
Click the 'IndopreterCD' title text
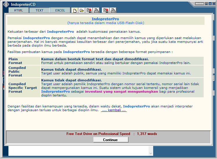click(23, 4)
